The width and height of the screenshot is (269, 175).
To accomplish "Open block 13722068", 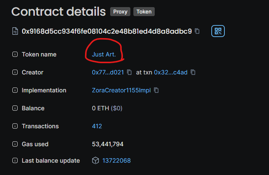I will (x=117, y=161).
